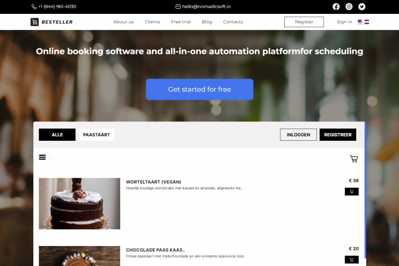
Task: Click the Sign in link
Action: [344, 22]
